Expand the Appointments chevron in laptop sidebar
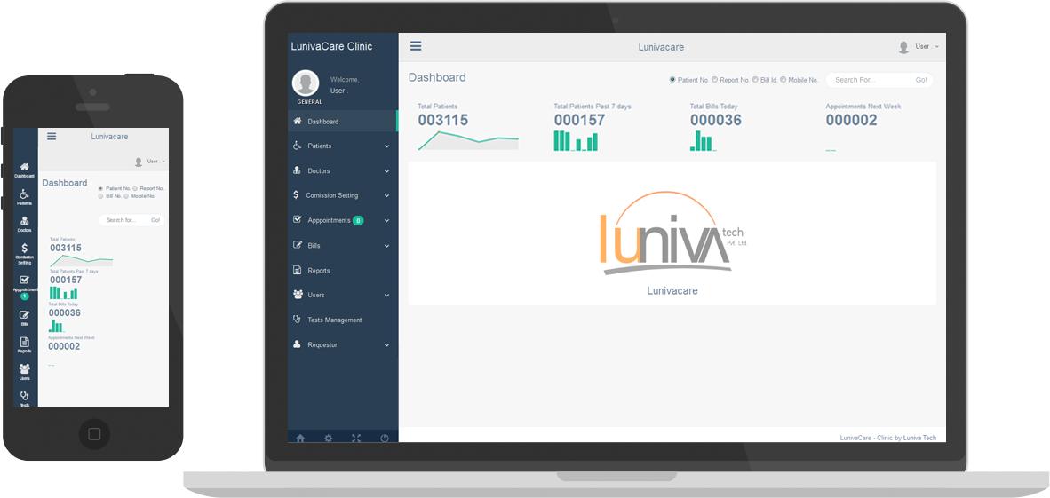The width and height of the screenshot is (1050, 498). [387, 220]
